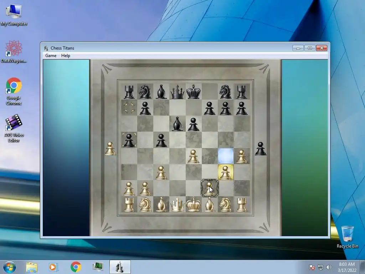Select the black knight on g8
Image resolution: width=365 pixels, height=274 pixels.
(226, 92)
